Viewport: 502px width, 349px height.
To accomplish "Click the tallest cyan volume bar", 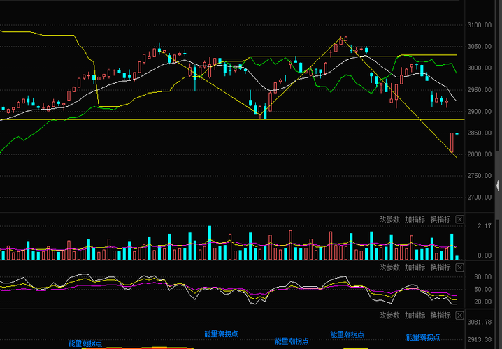I will (210, 243).
